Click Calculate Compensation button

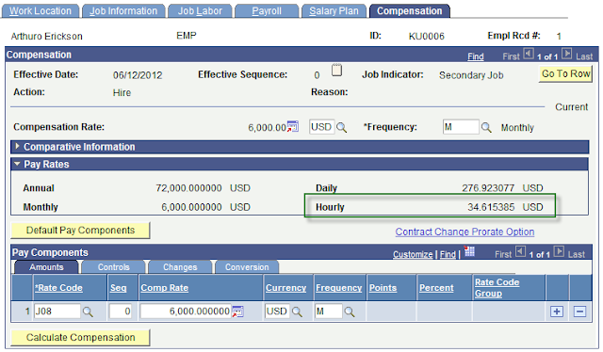point(80,337)
